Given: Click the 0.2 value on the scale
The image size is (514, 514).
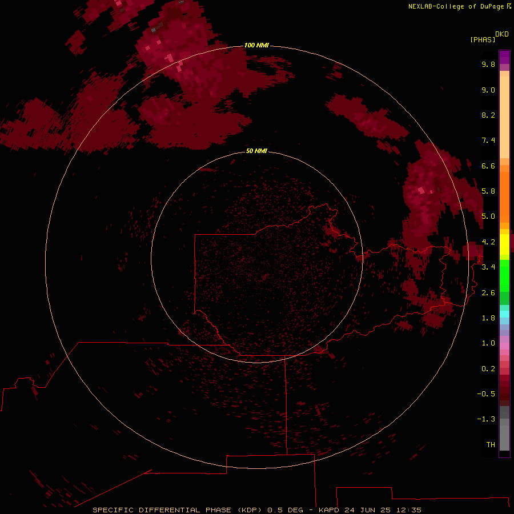Looking at the screenshot, I should 488,369.
